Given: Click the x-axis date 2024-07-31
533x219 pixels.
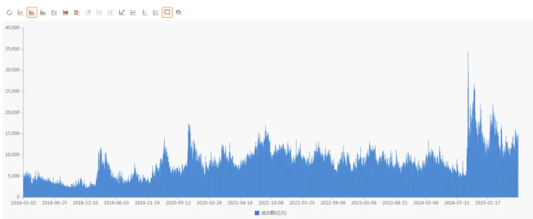Looking at the screenshot, I should [x=456, y=203].
